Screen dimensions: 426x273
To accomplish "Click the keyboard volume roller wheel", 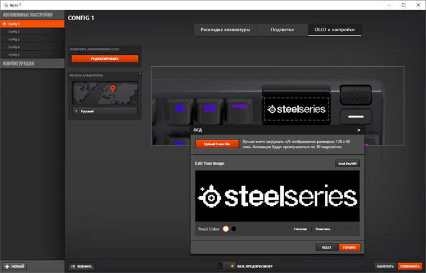I will click(x=356, y=95).
